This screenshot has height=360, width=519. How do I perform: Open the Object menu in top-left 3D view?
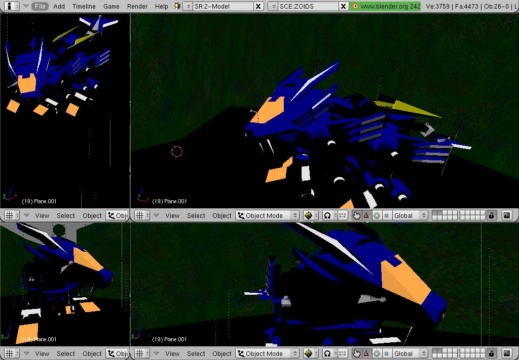tap(92, 216)
